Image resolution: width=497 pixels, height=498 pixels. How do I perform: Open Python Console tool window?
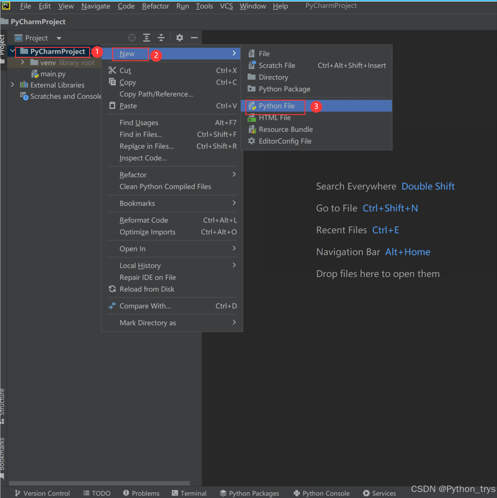(x=321, y=493)
